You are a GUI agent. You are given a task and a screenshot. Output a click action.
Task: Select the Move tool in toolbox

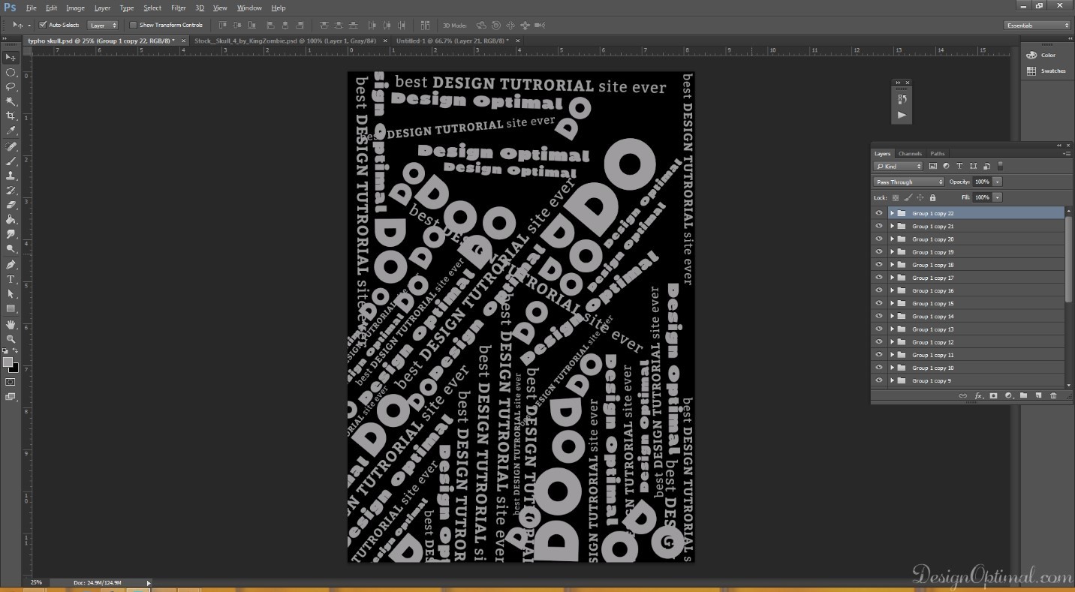tap(11, 58)
